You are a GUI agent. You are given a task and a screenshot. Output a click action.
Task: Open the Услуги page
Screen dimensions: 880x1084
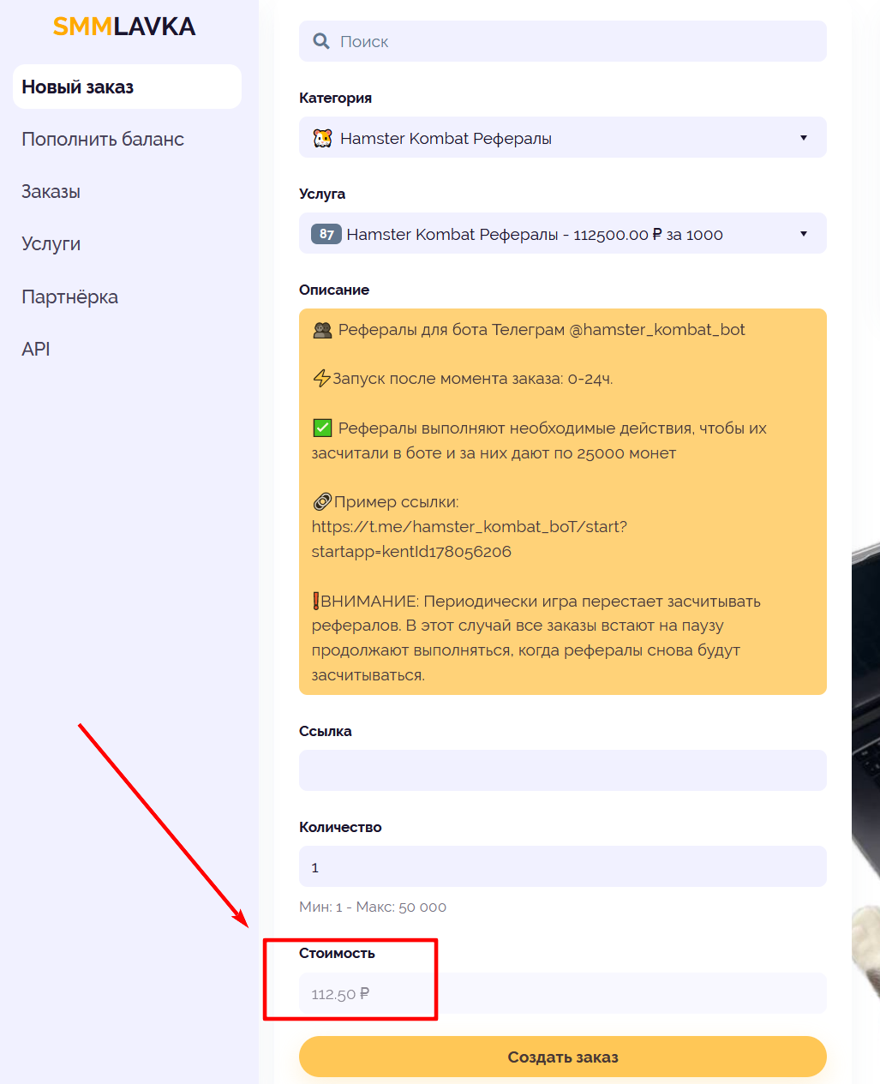(x=51, y=243)
